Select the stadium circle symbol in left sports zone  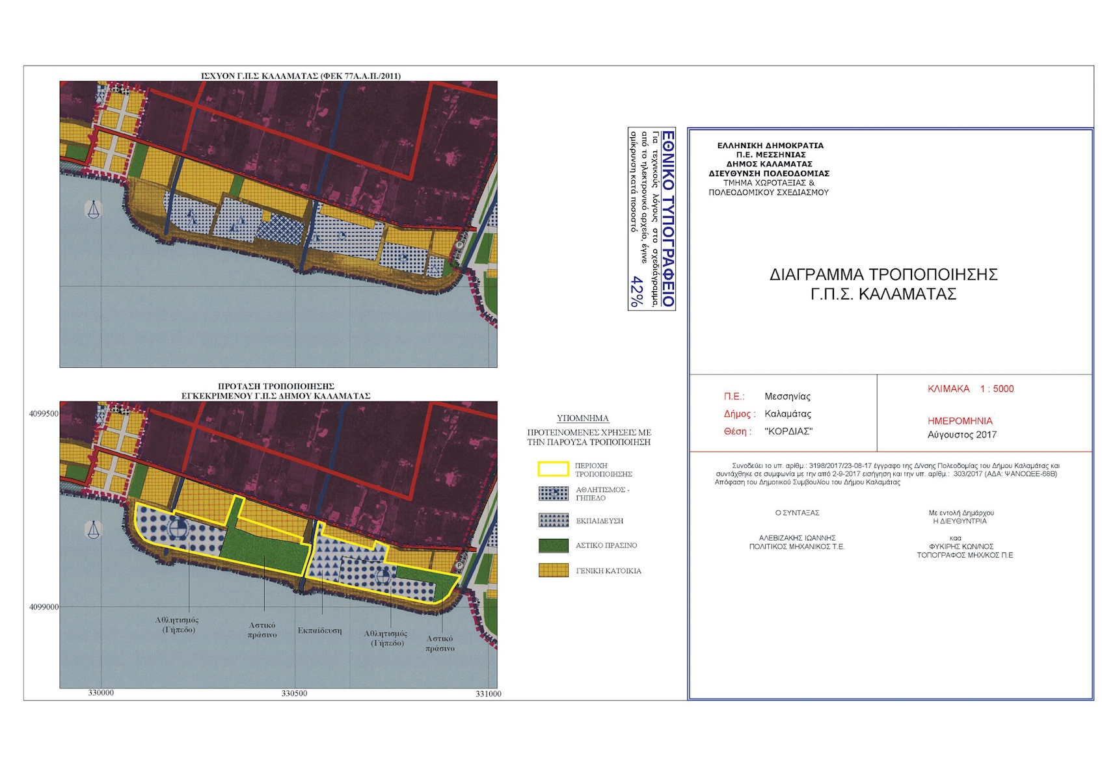click(x=178, y=528)
